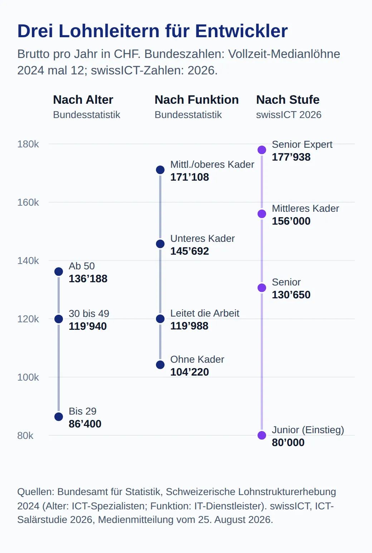This screenshot has height=553, width=372.
Task: Click the Quellen footnote text
Action: point(177,506)
